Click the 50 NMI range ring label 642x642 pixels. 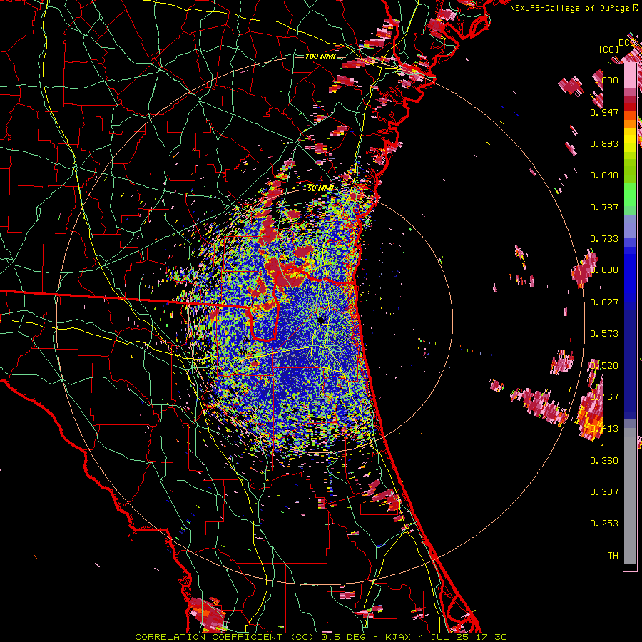click(320, 188)
